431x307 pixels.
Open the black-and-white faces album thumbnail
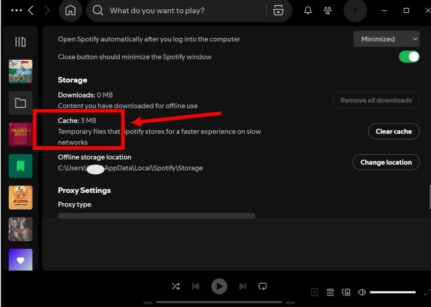click(x=20, y=229)
